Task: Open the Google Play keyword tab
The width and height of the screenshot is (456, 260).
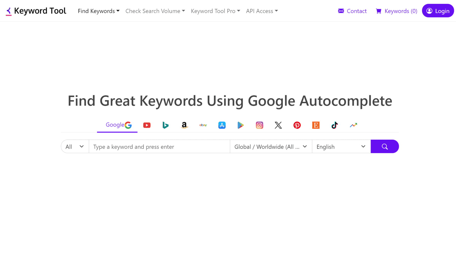Action: [x=241, y=125]
